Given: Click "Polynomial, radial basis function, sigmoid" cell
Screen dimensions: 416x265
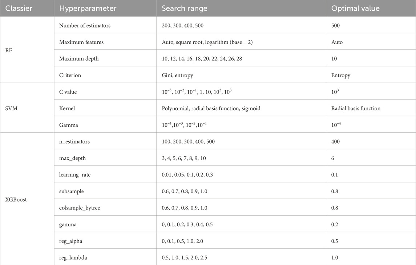Looking at the screenshot, I should point(211,108).
